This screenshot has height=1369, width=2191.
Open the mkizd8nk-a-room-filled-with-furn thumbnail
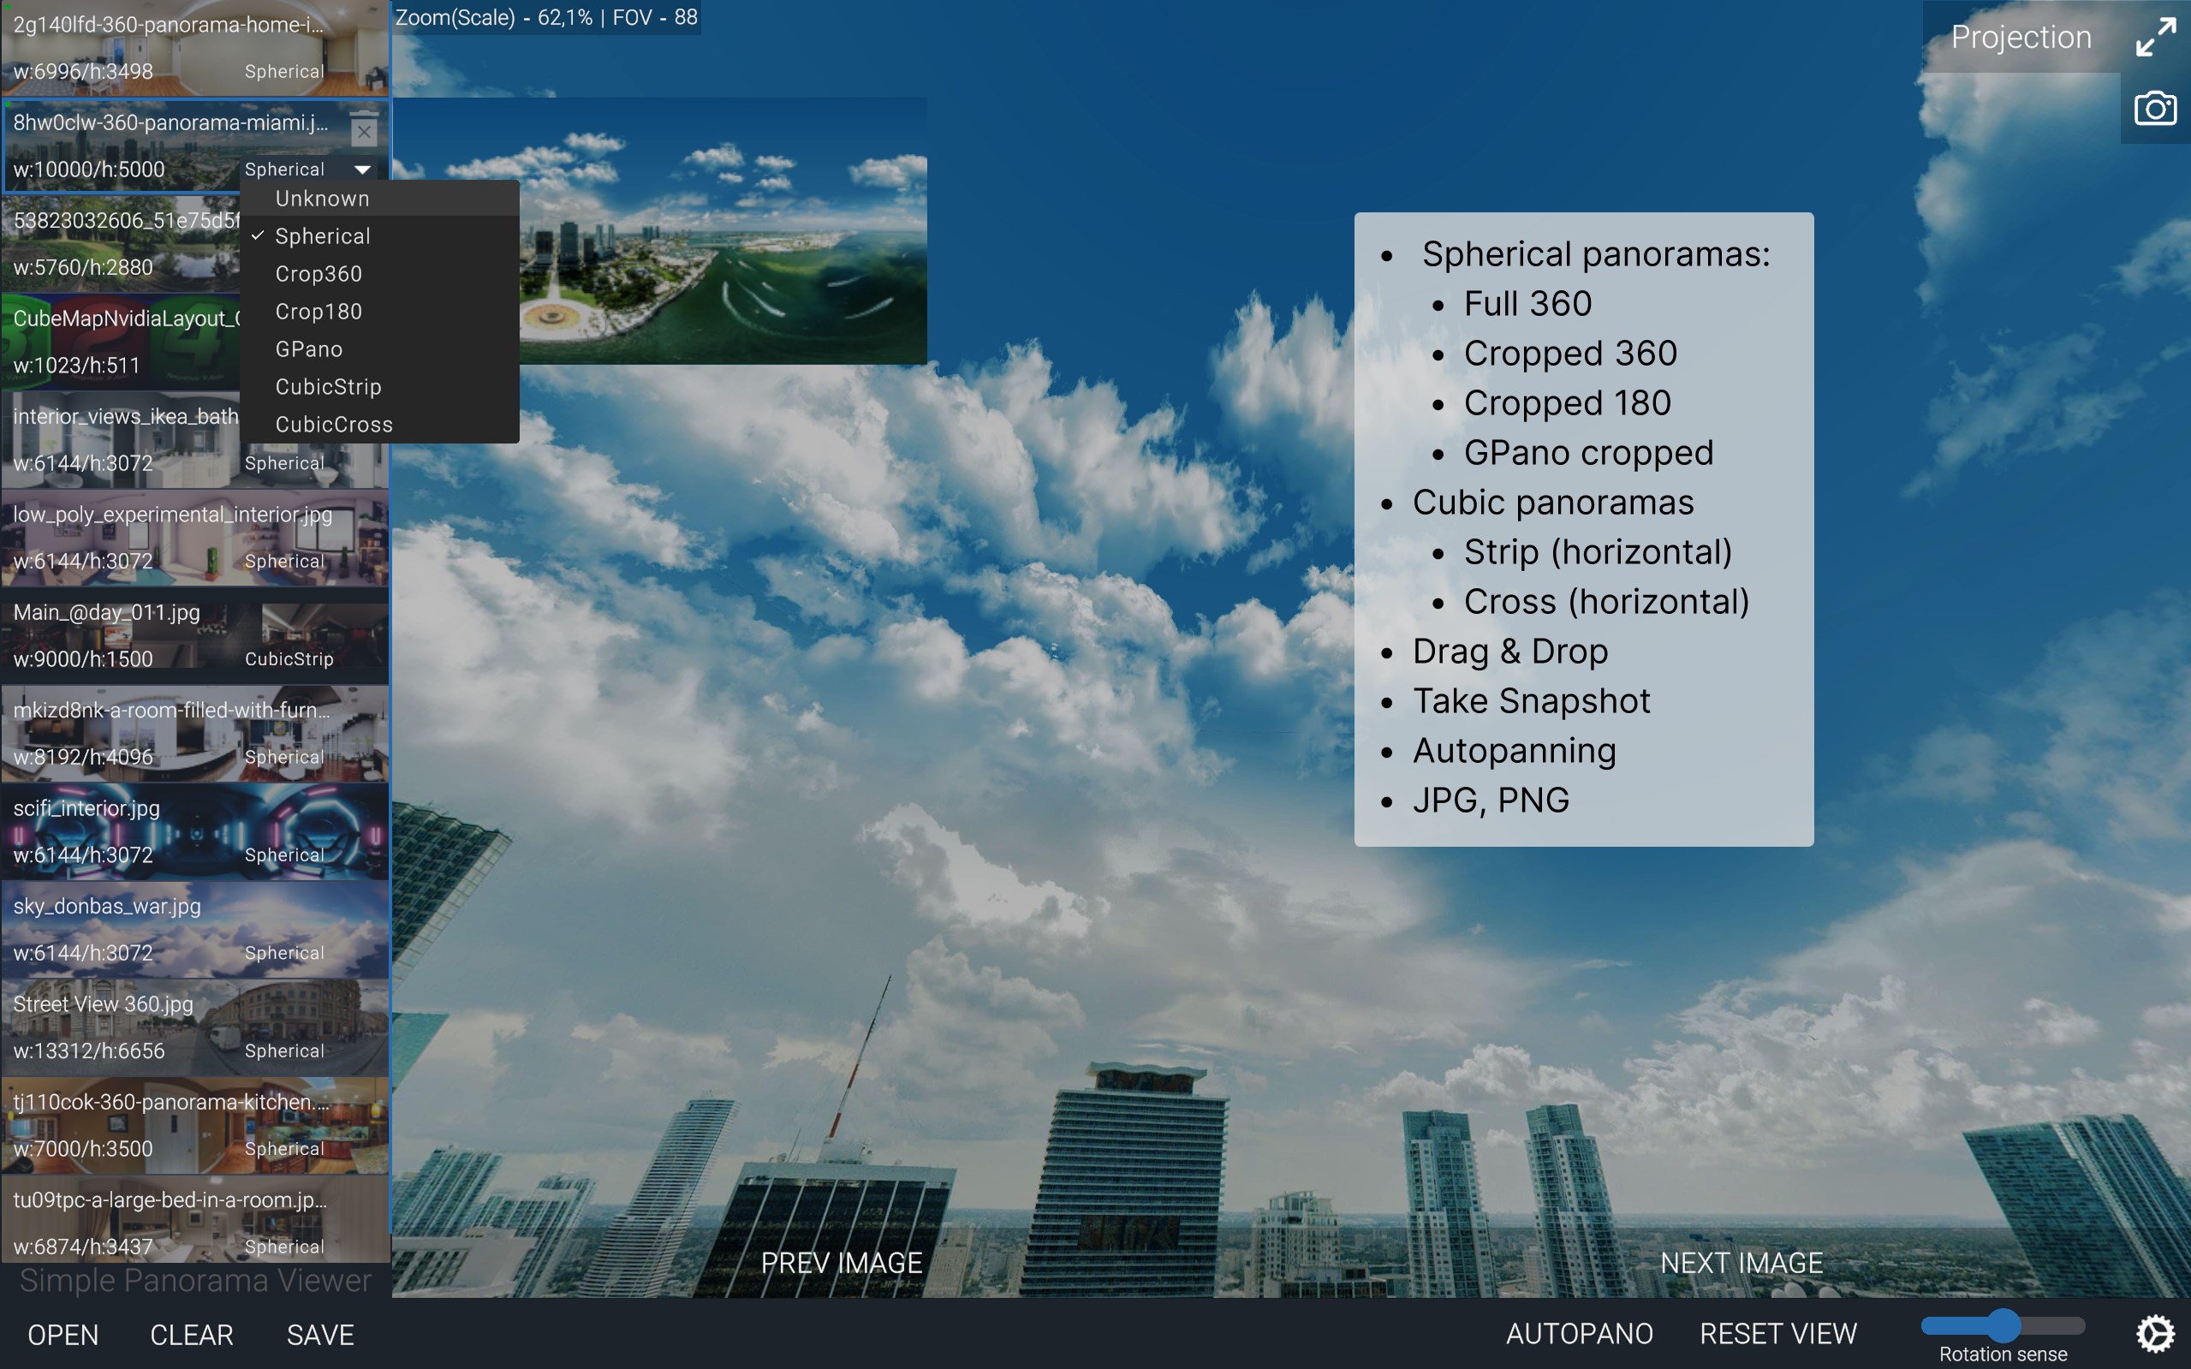[x=194, y=734]
